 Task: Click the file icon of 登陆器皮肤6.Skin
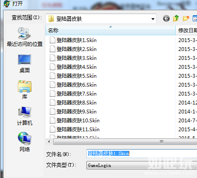click(x=52, y=85)
